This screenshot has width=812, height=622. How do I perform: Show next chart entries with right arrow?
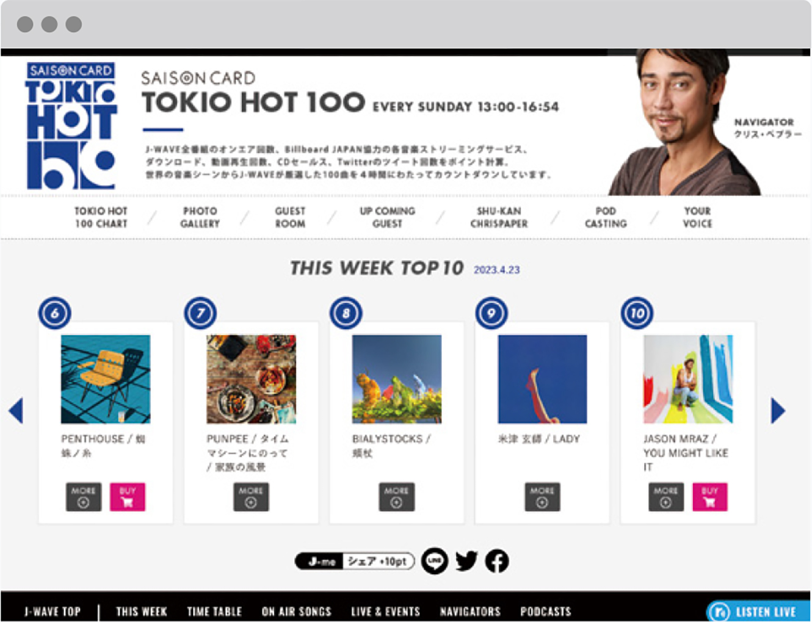(778, 410)
